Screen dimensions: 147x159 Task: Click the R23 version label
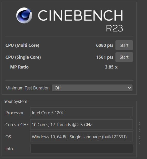pos(114,28)
